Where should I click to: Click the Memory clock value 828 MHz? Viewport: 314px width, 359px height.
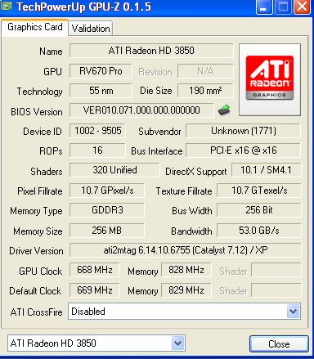186,270
